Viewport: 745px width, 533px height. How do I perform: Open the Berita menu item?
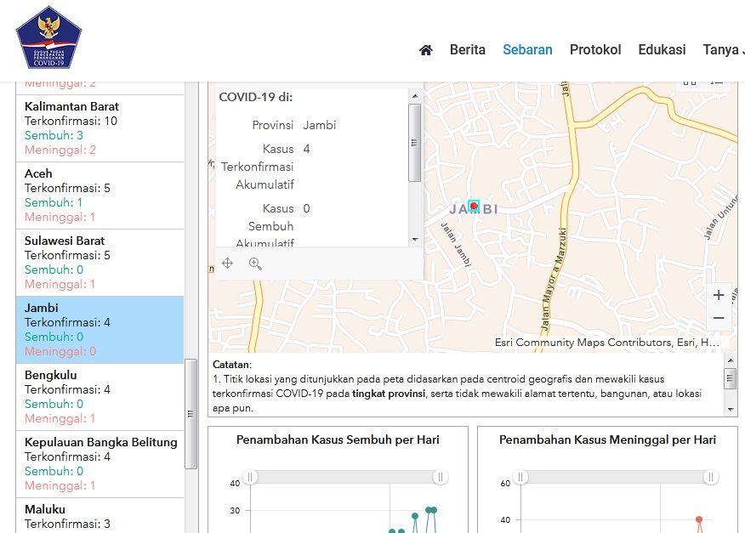click(468, 50)
